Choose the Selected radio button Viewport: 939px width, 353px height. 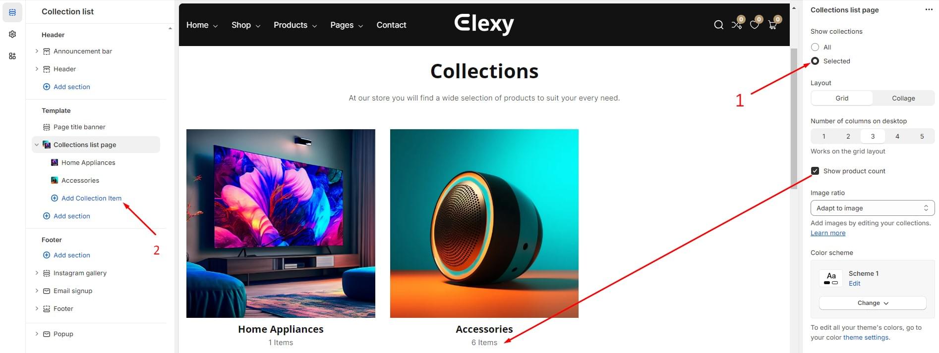pyautogui.click(x=815, y=61)
